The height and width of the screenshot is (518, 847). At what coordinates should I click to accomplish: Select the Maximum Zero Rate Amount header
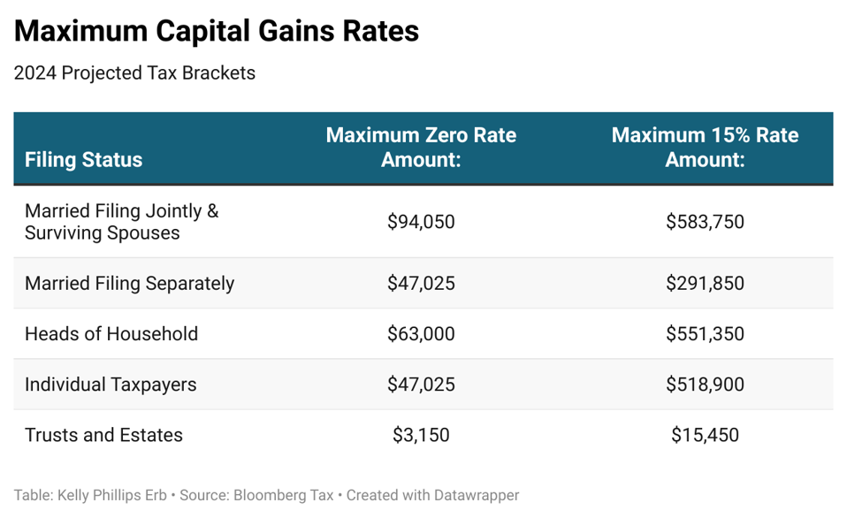point(421,148)
